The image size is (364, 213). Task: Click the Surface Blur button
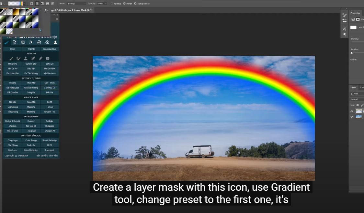click(x=31, y=64)
